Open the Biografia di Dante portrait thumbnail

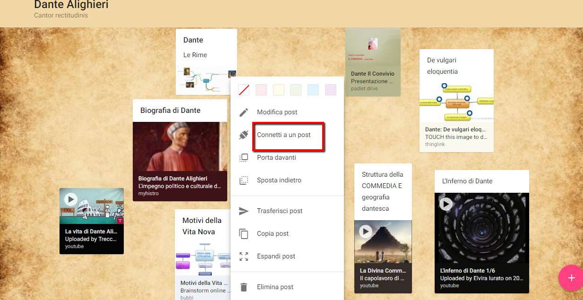click(180, 146)
